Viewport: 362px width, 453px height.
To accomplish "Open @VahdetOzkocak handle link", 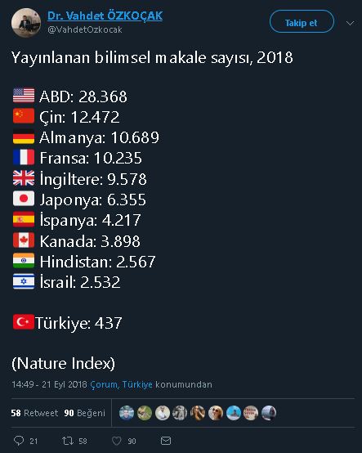I will coord(85,29).
